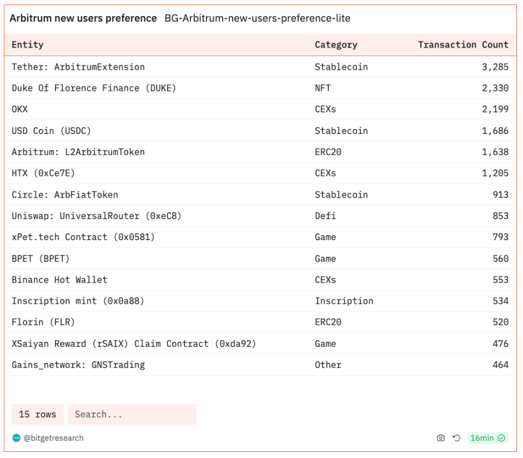Sort by the Category column header
The image size is (523, 458).
pos(336,44)
